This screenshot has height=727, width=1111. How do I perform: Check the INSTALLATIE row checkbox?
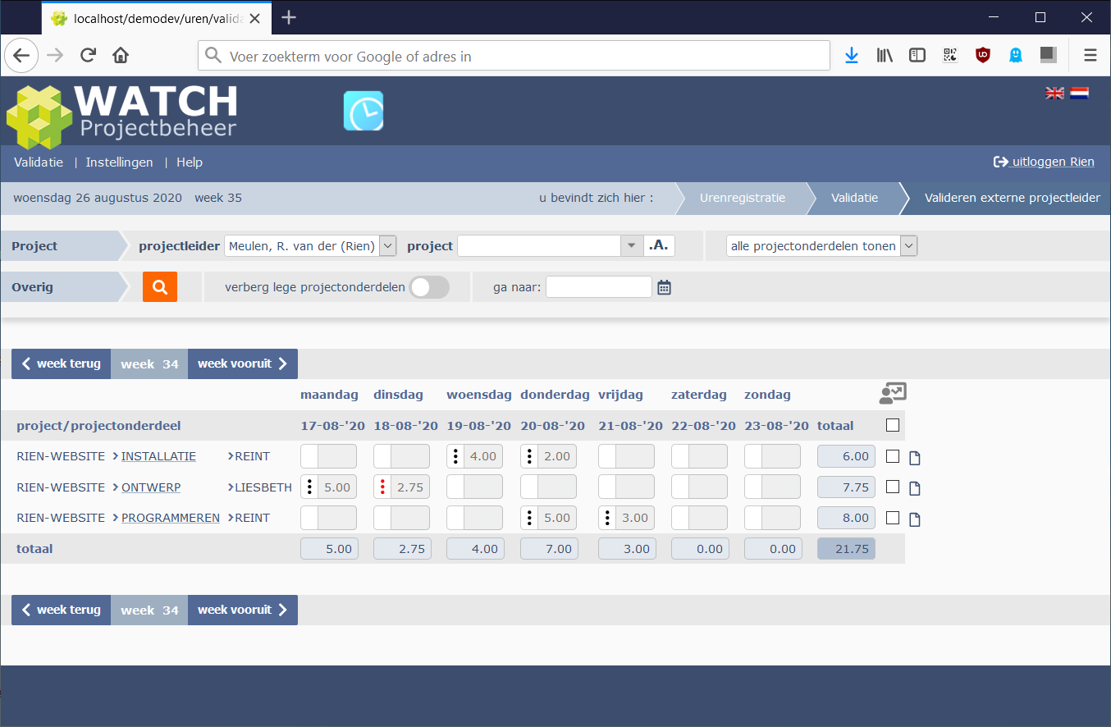pyautogui.click(x=893, y=456)
